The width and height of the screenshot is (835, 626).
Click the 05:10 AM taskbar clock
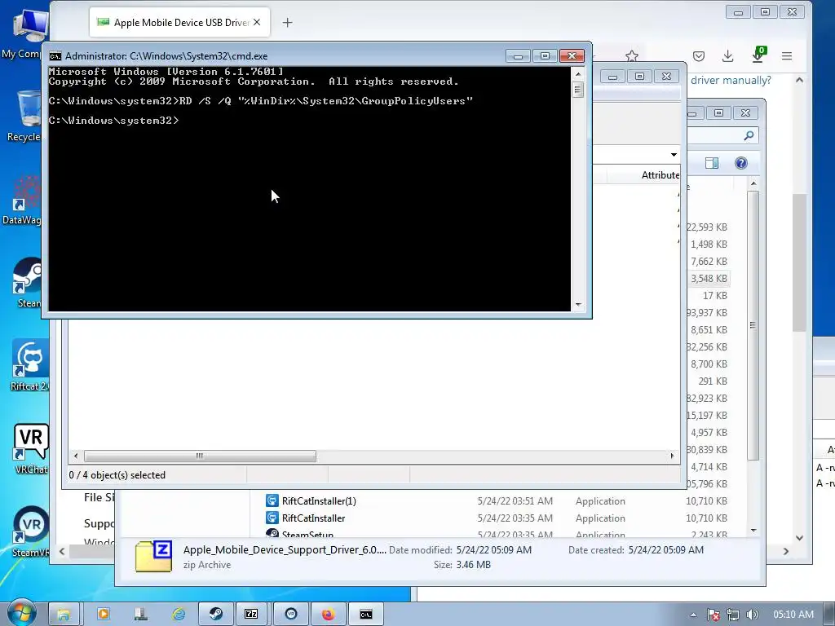(x=793, y=615)
